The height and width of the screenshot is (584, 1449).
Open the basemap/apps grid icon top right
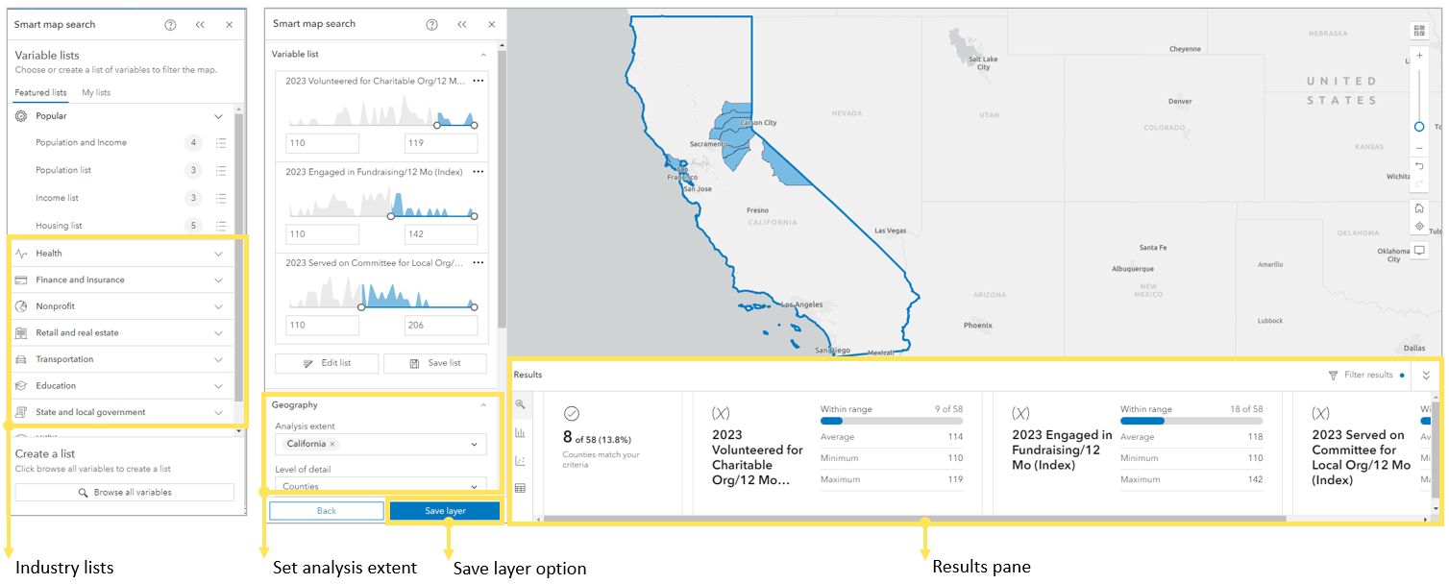(1419, 30)
